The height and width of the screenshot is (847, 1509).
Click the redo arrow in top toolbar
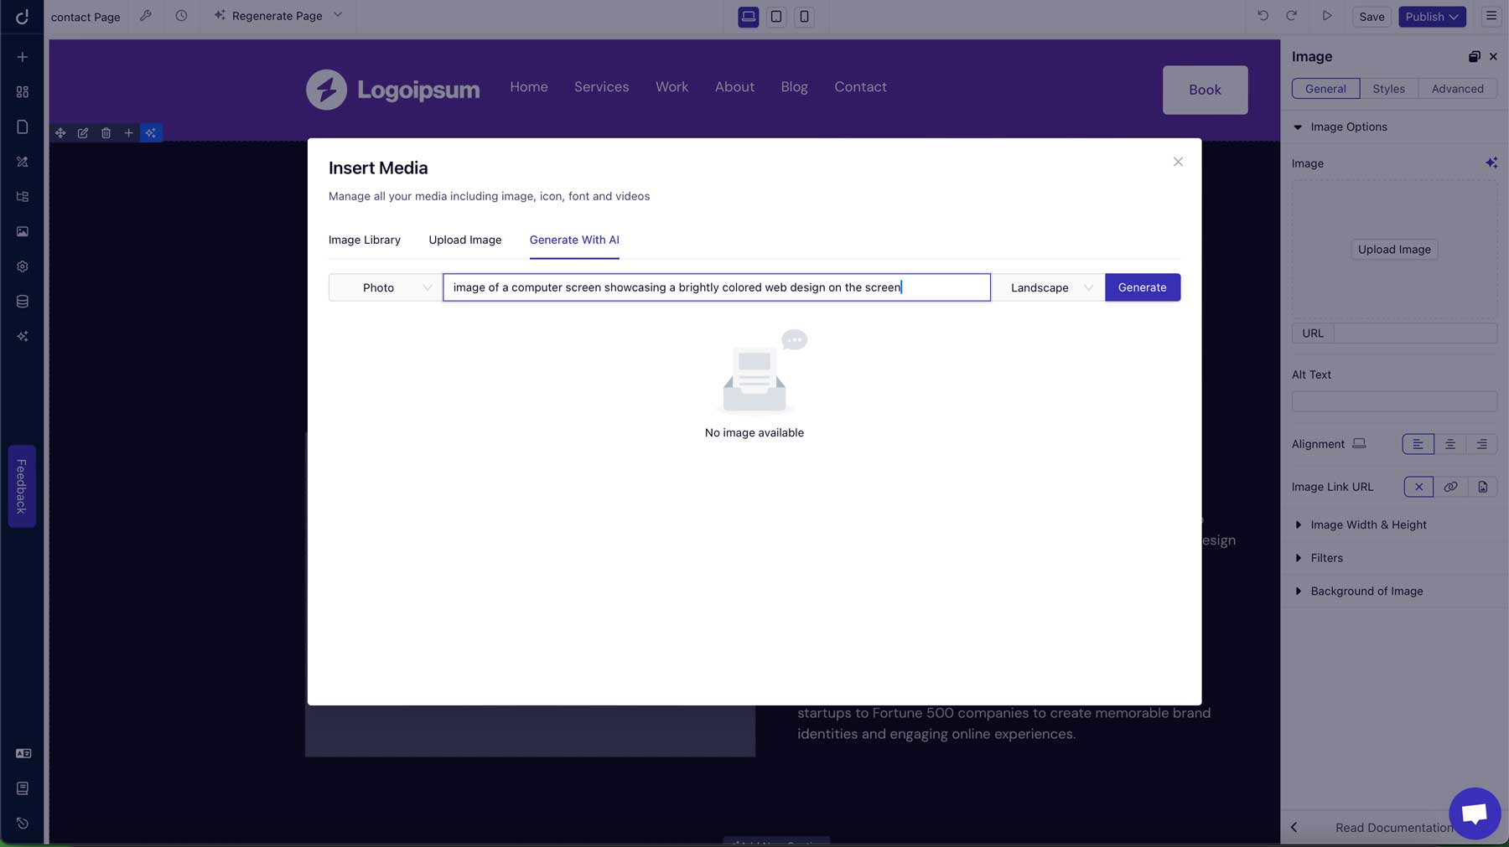(1291, 16)
